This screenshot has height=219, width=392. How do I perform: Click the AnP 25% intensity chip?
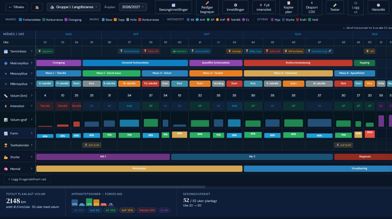(x=127, y=210)
